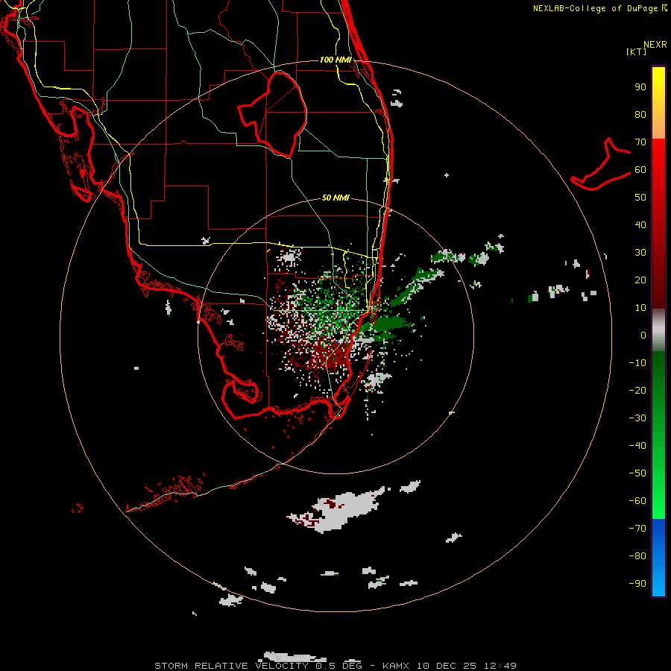This screenshot has width=671, height=671.
Task: Click the -80 value on velocity scale
Action: click(637, 556)
